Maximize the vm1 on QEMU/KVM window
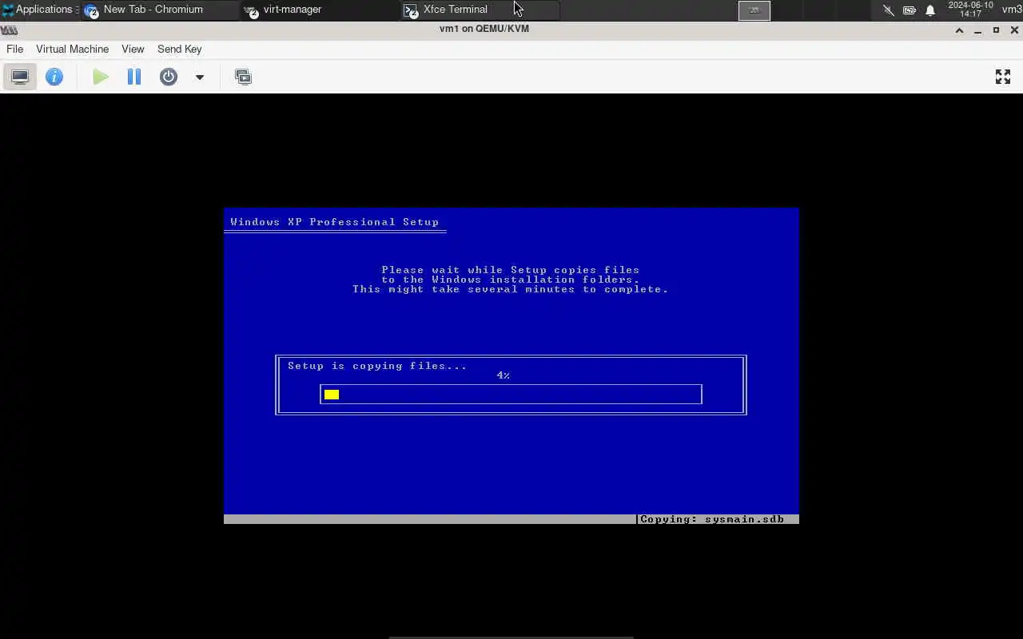This screenshot has width=1023, height=639. pyautogui.click(x=996, y=30)
